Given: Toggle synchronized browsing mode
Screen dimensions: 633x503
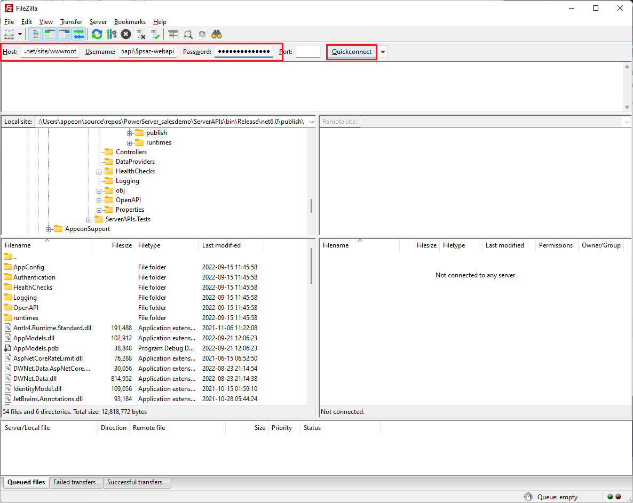Looking at the screenshot, I should (x=202, y=34).
